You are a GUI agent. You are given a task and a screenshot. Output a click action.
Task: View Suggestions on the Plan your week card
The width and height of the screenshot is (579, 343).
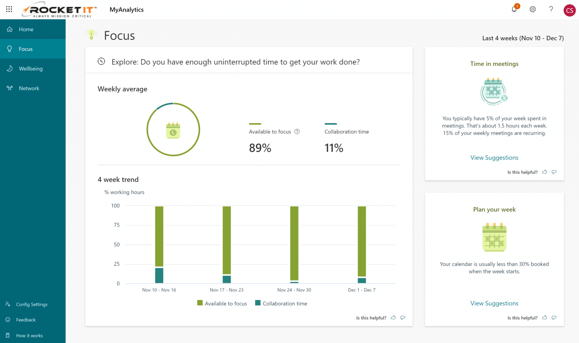click(x=494, y=303)
